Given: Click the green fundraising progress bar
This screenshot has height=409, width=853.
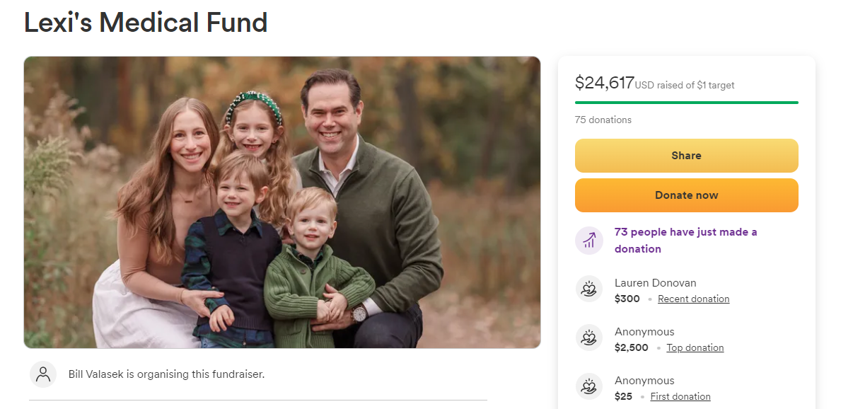Looking at the screenshot, I should click(686, 103).
